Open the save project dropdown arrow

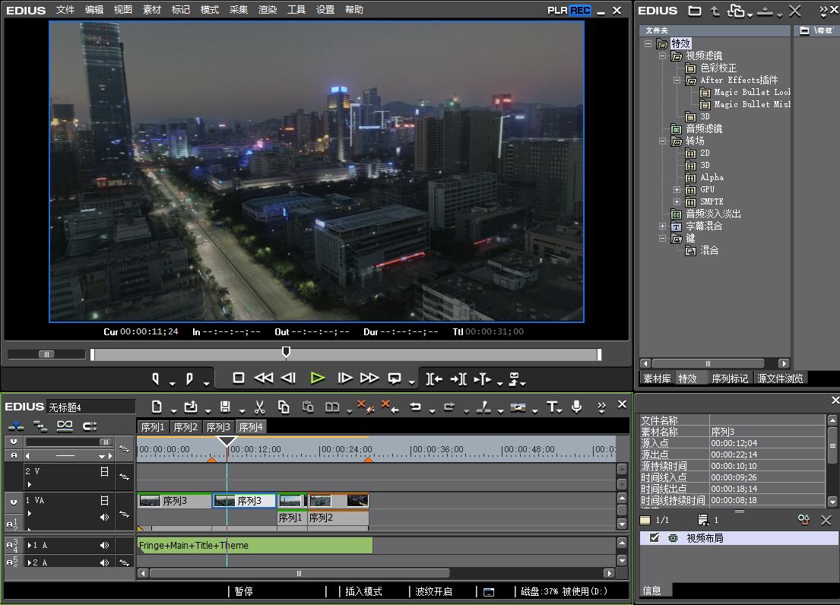pyautogui.click(x=242, y=411)
